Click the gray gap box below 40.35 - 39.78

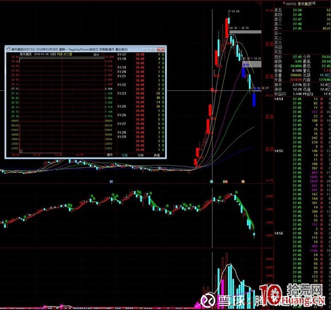[x=245, y=32]
